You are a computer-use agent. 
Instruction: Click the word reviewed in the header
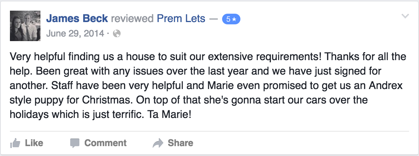[x=132, y=19]
